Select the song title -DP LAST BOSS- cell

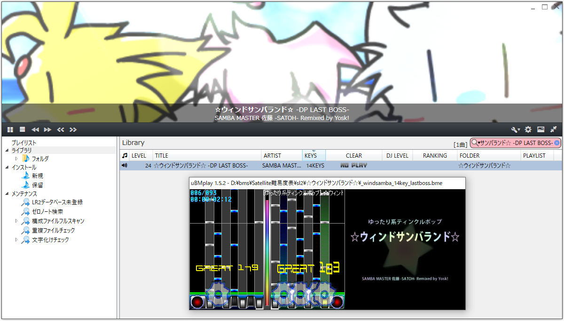point(207,165)
